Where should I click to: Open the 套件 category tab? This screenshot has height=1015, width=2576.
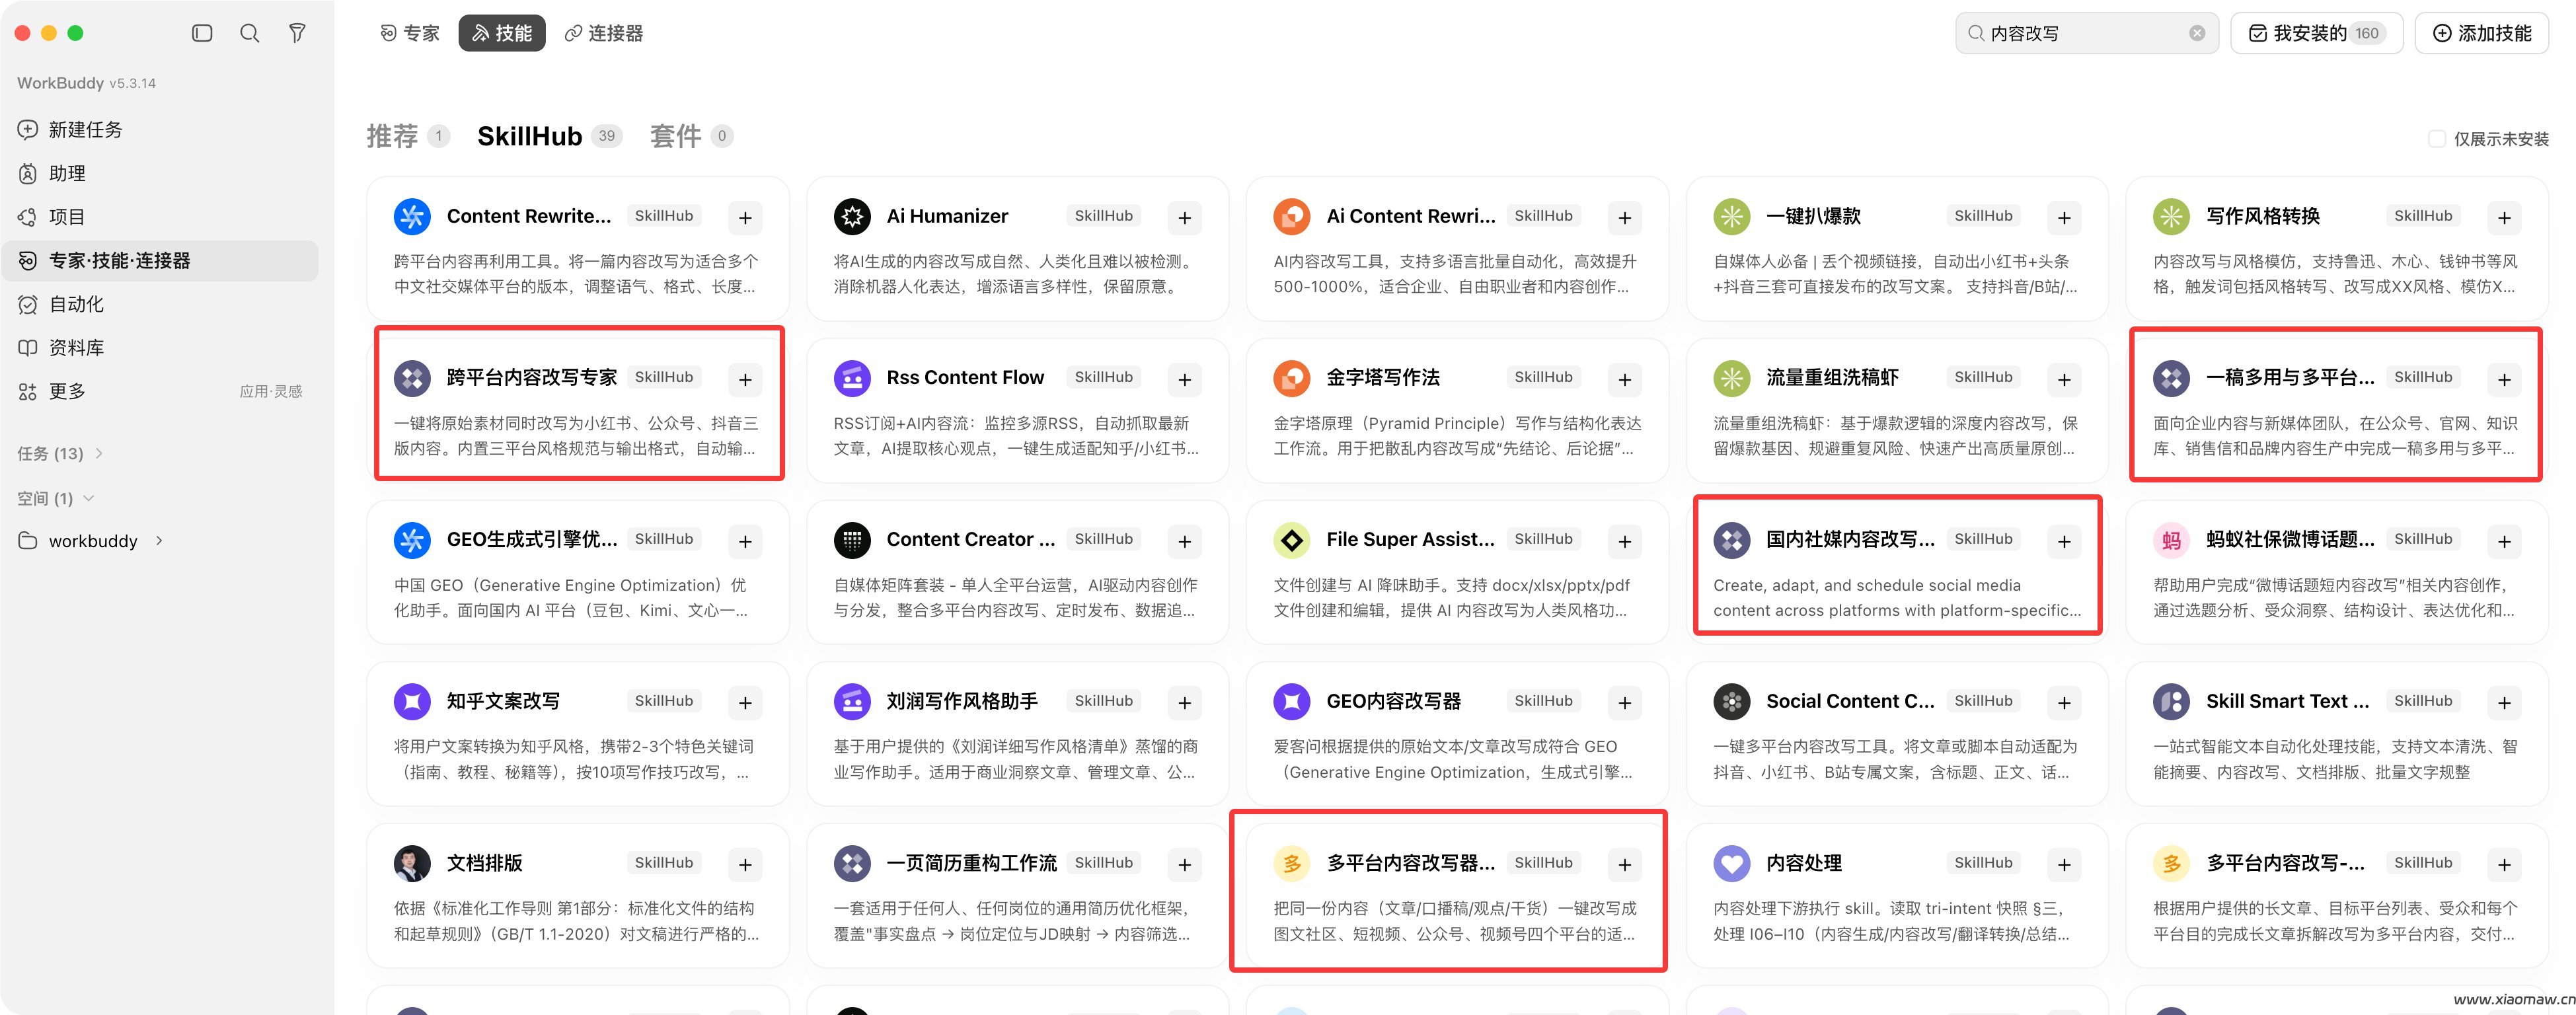pyautogui.click(x=691, y=136)
